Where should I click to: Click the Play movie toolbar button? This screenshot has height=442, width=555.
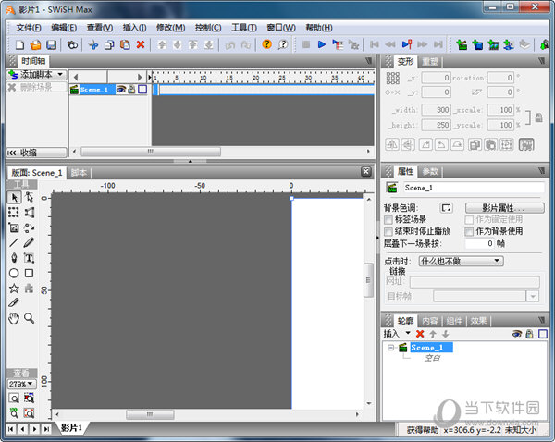pyautogui.click(x=321, y=44)
